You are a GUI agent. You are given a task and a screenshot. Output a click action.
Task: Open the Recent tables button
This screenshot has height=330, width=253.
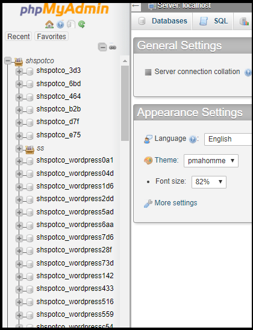(x=19, y=36)
